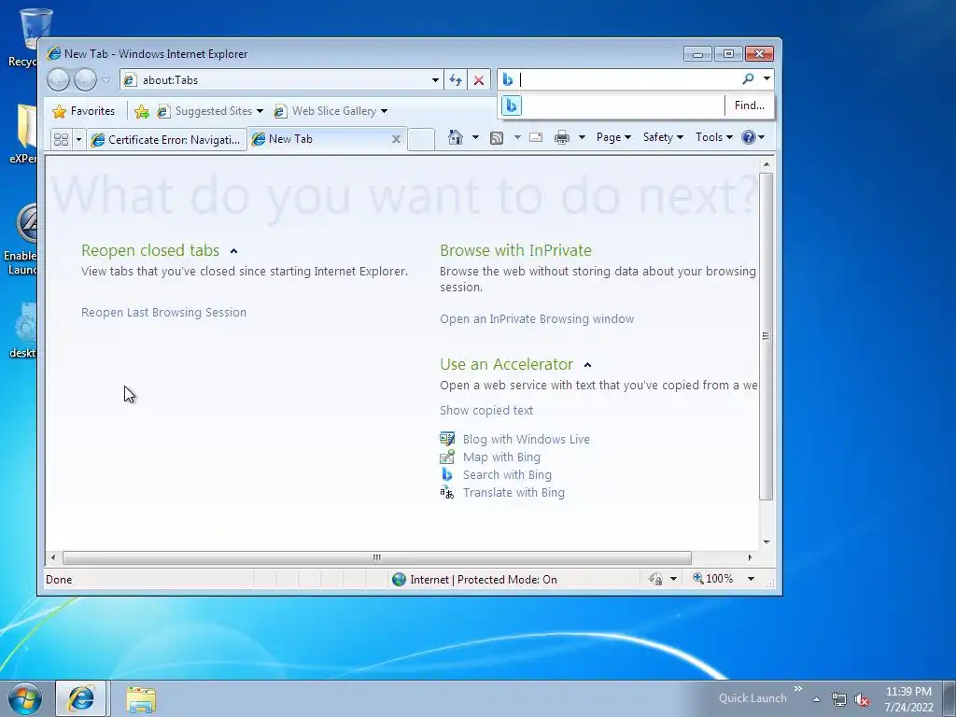The image size is (956, 717).
Task: Click the red Stop button
Action: [479, 80]
